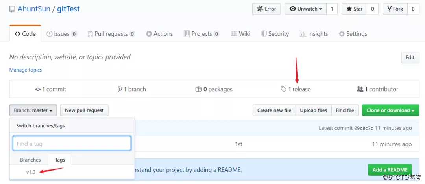Star the repository
This screenshot has height=184, width=425.
click(x=354, y=9)
